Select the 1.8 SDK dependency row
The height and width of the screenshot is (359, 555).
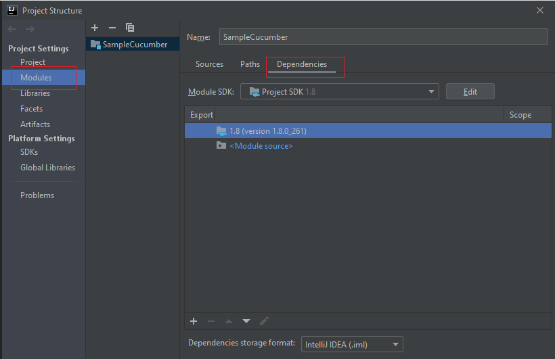click(x=267, y=130)
